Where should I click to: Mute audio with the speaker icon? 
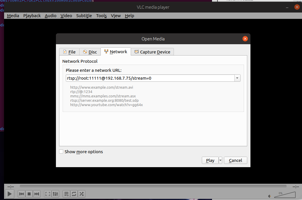[x=269, y=196]
